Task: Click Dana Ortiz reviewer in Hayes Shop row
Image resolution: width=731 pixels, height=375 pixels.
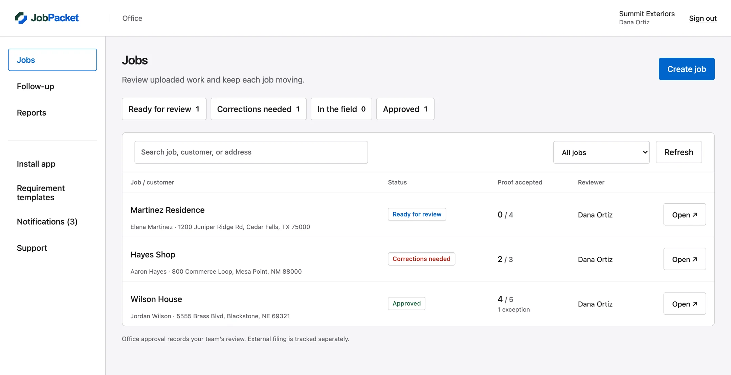Action: [x=595, y=259]
